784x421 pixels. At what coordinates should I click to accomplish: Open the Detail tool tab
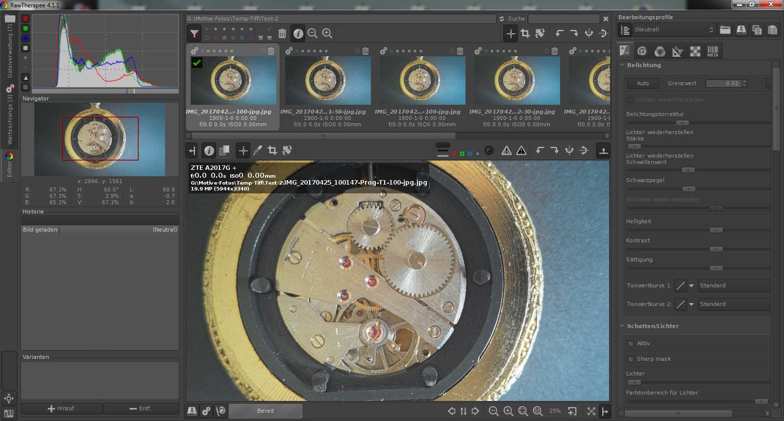(x=642, y=51)
